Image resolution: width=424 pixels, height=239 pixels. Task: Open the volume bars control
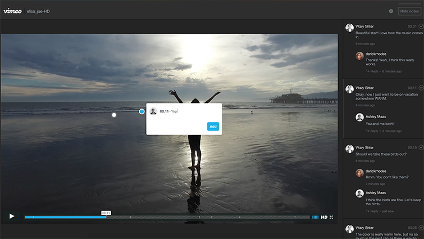[316, 217]
